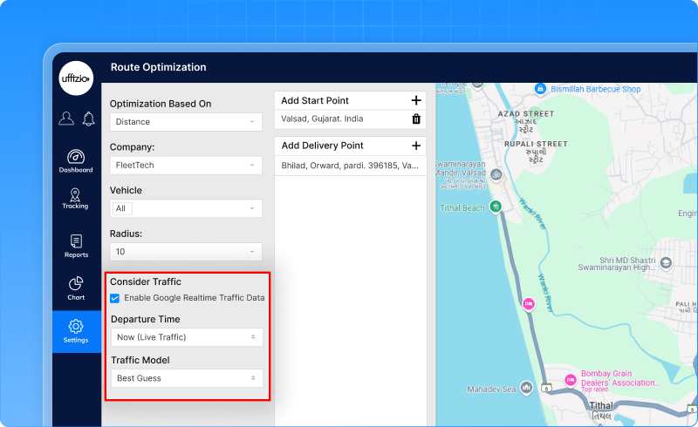
Task: Open Reports from the sidebar
Action: click(76, 247)
